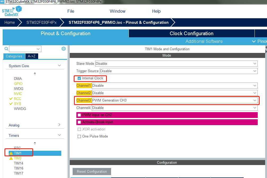This screenshot has width=267, height=178.
Task: Select SYS in System Core
Action: (17, 104)
